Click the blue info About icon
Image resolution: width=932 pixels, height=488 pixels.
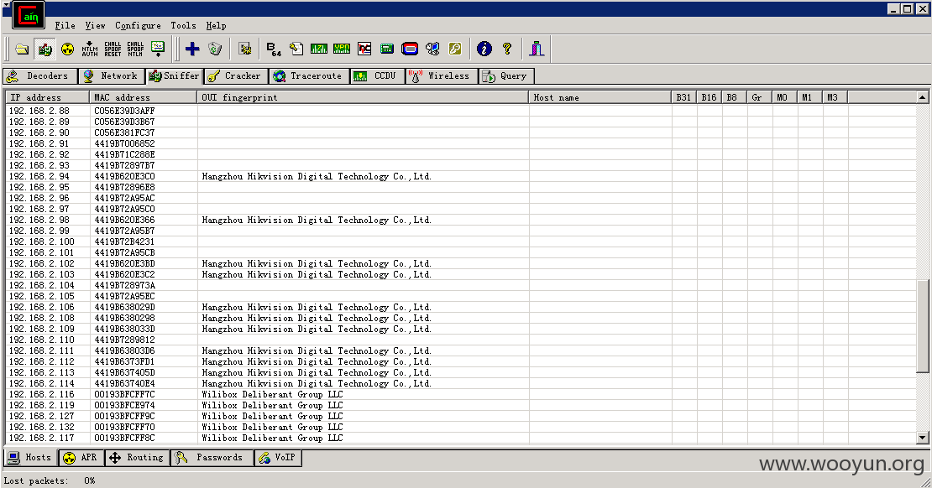pos(484,49)
